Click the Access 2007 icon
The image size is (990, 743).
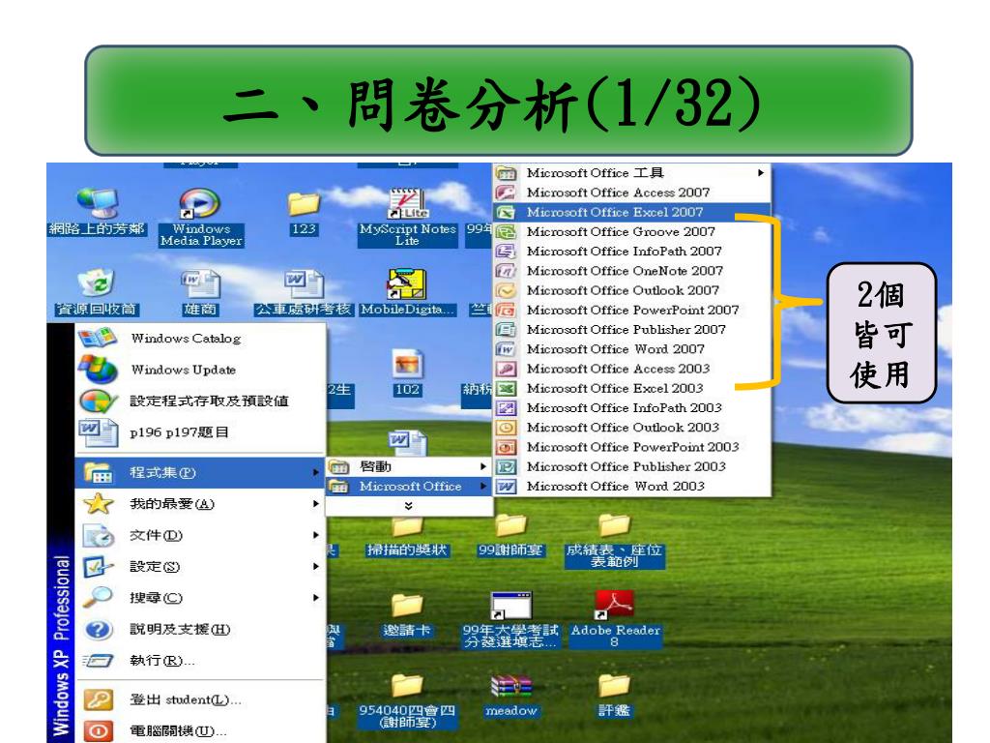[506, 193]
